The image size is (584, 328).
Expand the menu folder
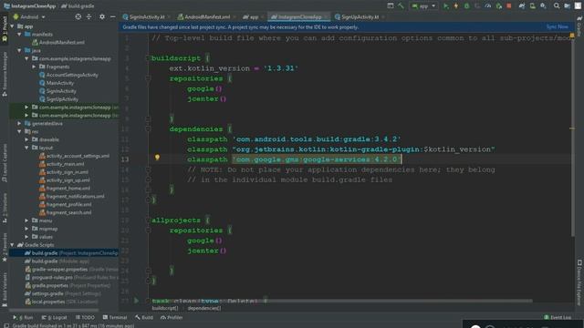[x=26, y=220]
